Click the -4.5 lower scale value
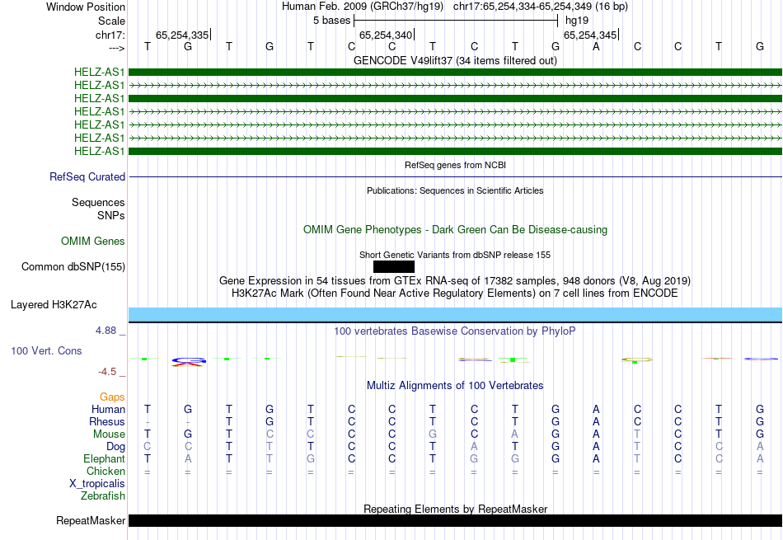Image resolution: width=783 pixels, height=540 pixels. pyautogui.click(x=107, y=372)
